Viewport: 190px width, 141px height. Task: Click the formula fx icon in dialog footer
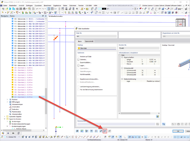(109, 131)
